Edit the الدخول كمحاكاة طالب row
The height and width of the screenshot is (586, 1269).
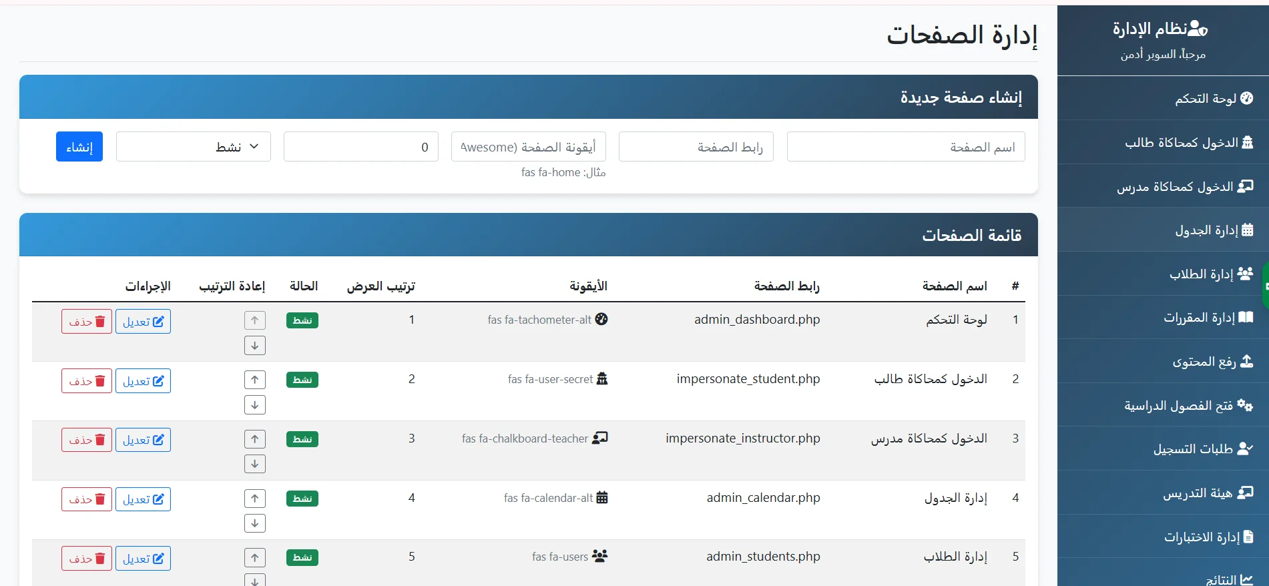coord(143,381)
